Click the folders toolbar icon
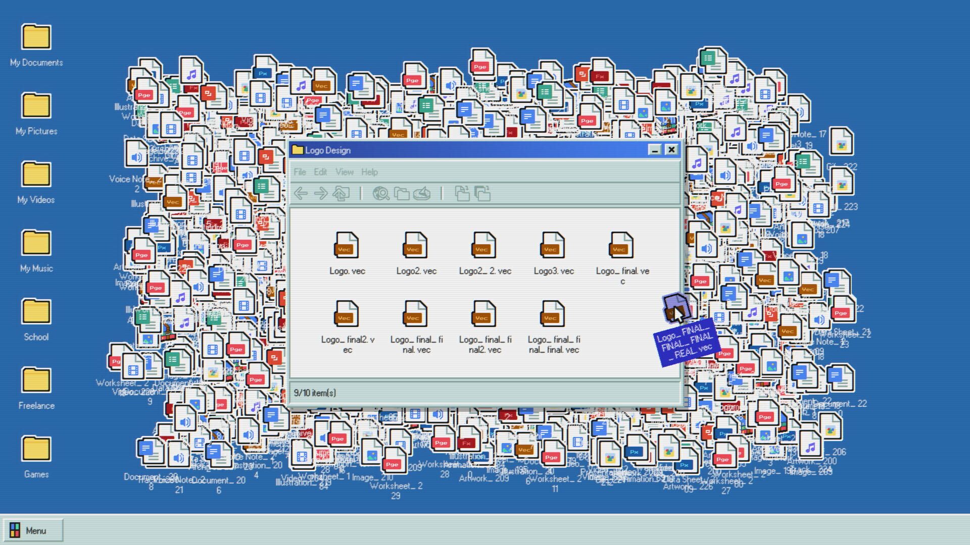 click(402, 193)
